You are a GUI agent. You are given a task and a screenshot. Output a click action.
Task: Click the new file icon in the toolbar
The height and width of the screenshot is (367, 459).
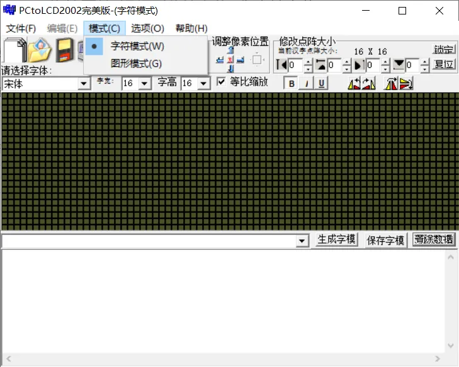coord(14,49)
